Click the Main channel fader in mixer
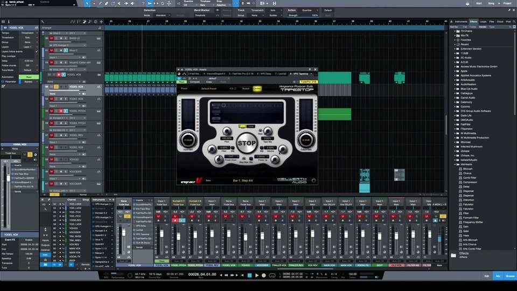 [439, 238]
